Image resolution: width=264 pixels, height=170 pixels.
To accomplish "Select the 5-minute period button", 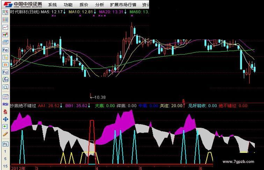I will 5,159.
